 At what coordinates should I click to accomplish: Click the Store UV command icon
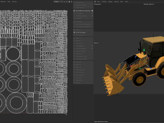(74, 78)
